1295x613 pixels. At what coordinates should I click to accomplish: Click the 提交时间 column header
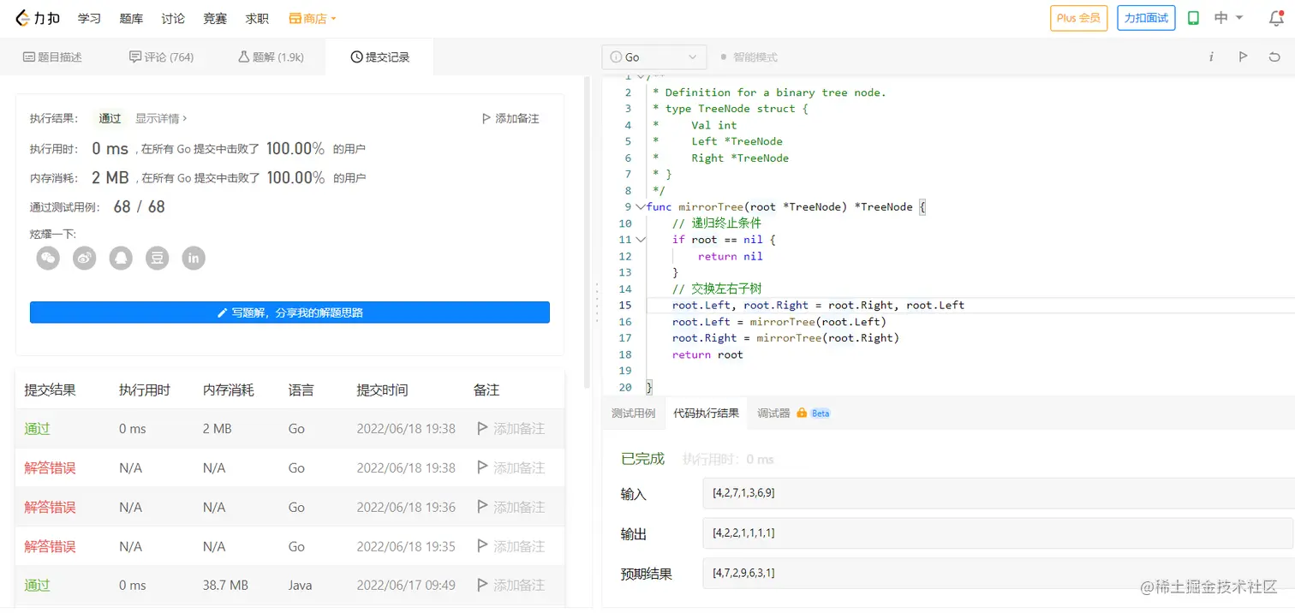click(x=382, y=390)
